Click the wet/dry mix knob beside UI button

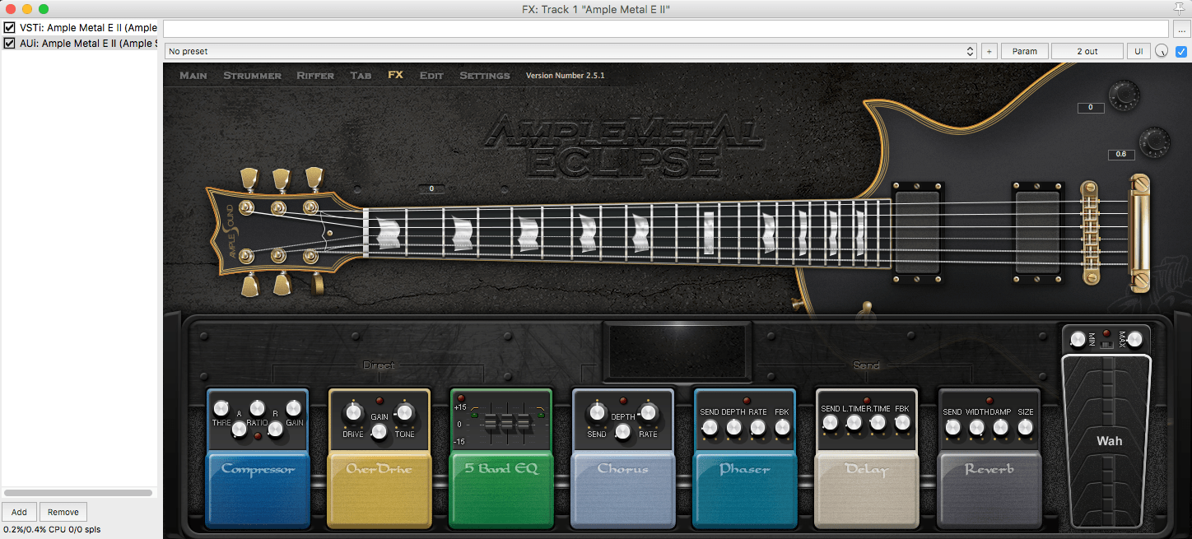[x=1161, y=51]
